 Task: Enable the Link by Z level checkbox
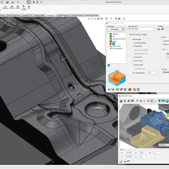click(x=134, y=61)
